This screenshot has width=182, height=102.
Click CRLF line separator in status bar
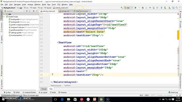(x=147, y=95)
